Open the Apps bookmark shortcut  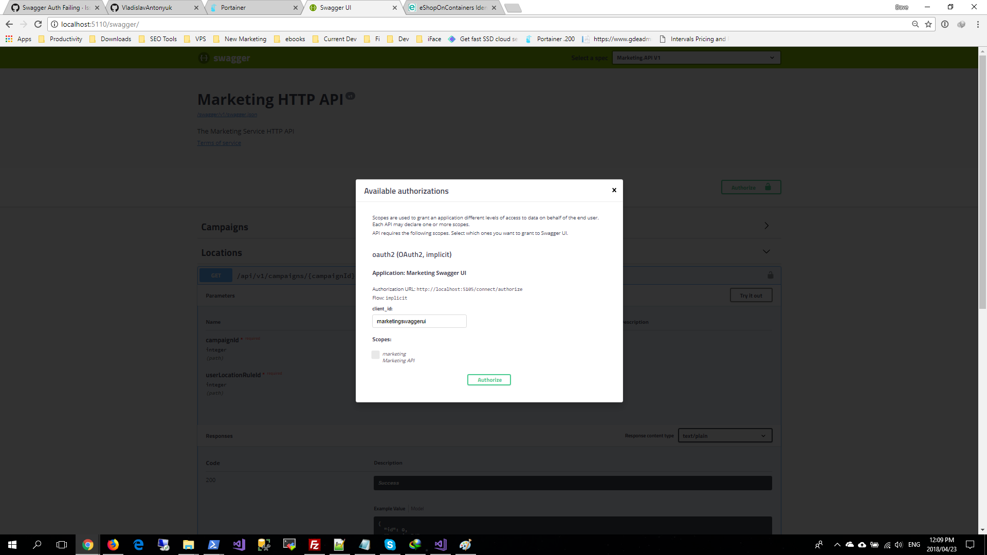click(x=19, y=39)
